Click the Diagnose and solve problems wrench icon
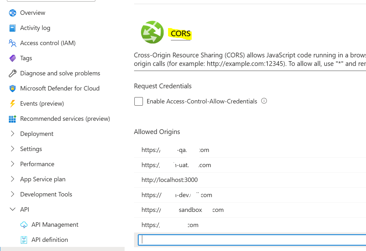This screenshot has height=251, width=366. click(x=13, y=73)
